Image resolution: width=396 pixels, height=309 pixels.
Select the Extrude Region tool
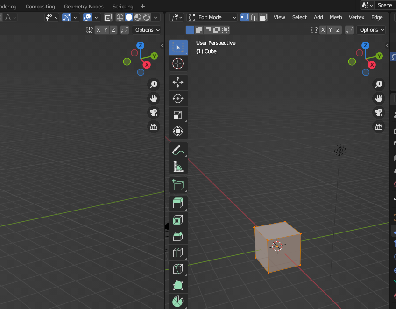point(178,204)
